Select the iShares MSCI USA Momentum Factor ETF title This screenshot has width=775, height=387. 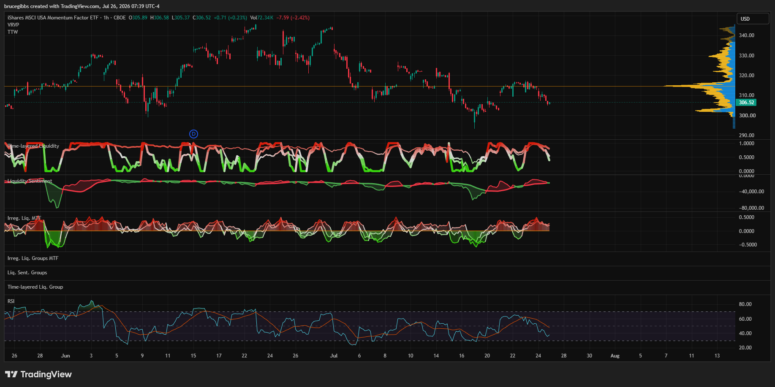(53, 18)
